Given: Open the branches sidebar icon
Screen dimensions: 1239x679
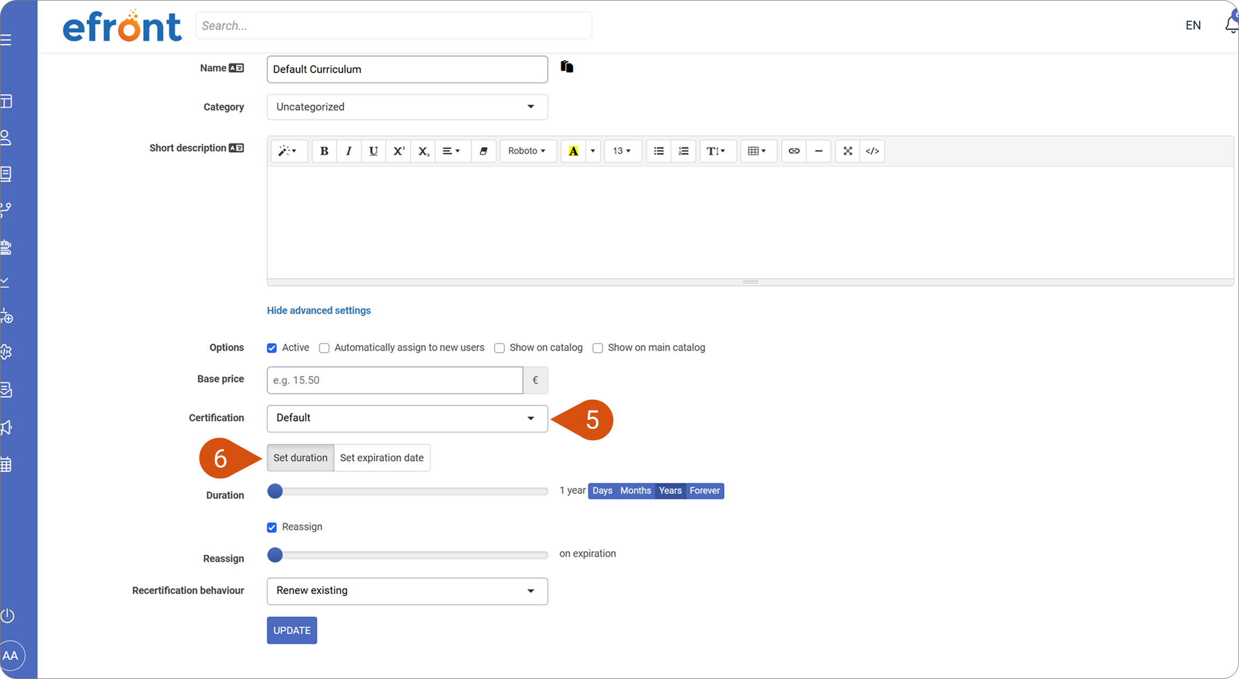Looking at the screenshot, I should 6,210.
